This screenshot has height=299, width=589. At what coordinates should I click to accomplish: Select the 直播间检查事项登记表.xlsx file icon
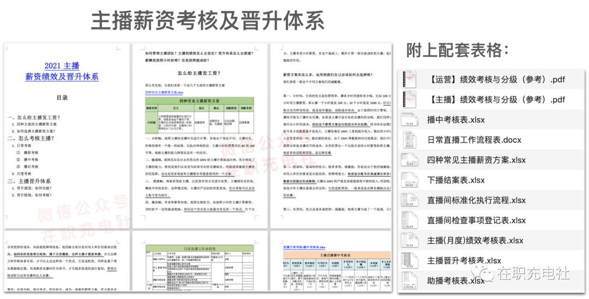tap(410, 221)
